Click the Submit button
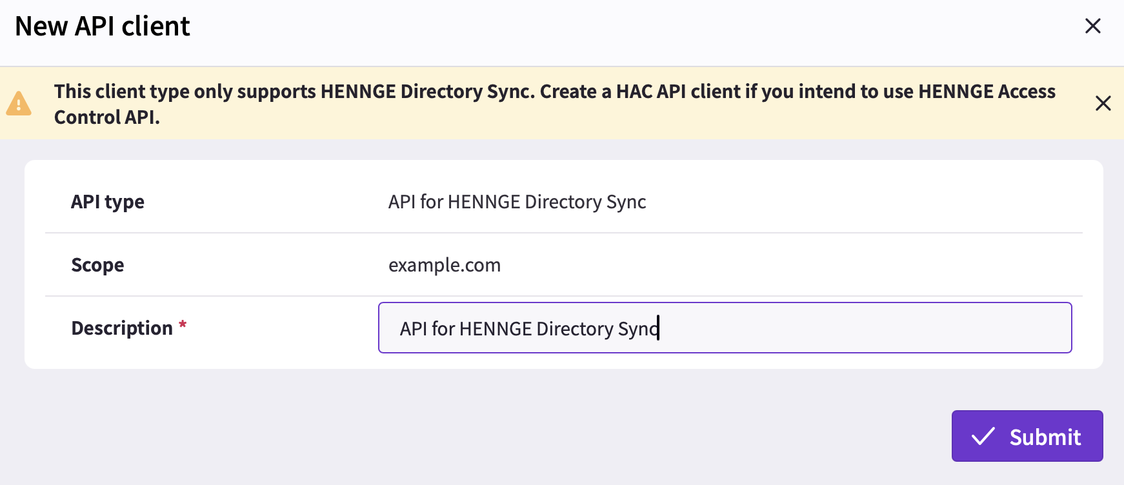This screenshot has height=485, width=1124. [x=1027, y=436]
